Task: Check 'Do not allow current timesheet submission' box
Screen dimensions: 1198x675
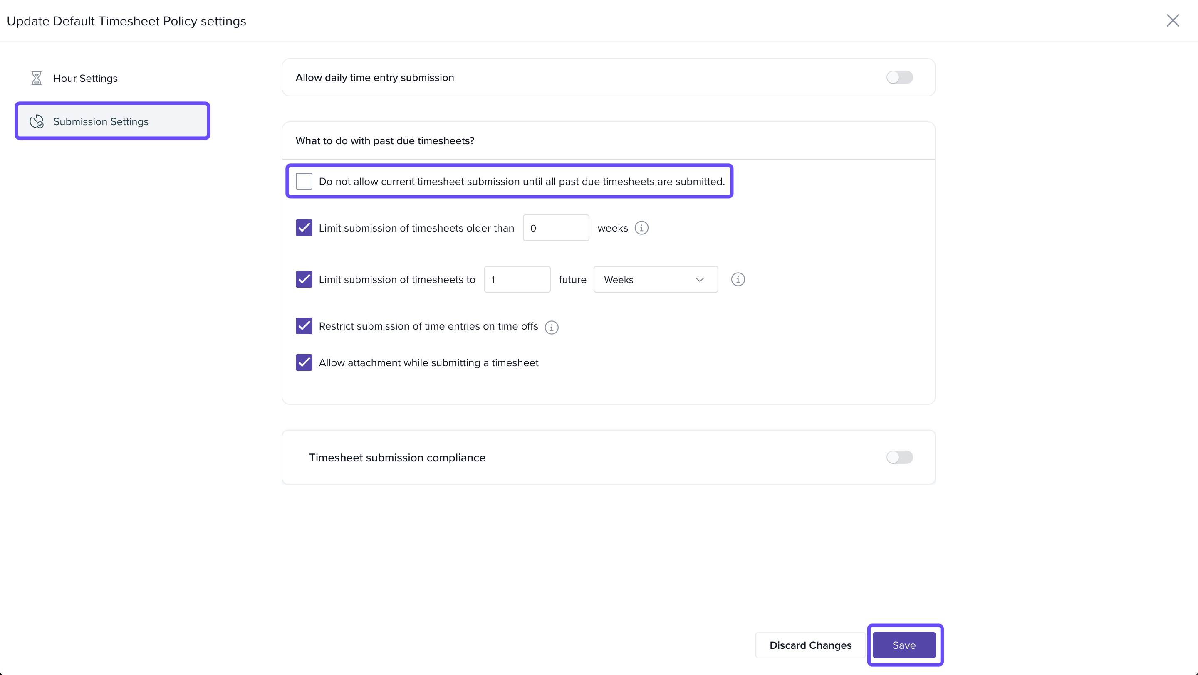Action: tap(304, 182)
